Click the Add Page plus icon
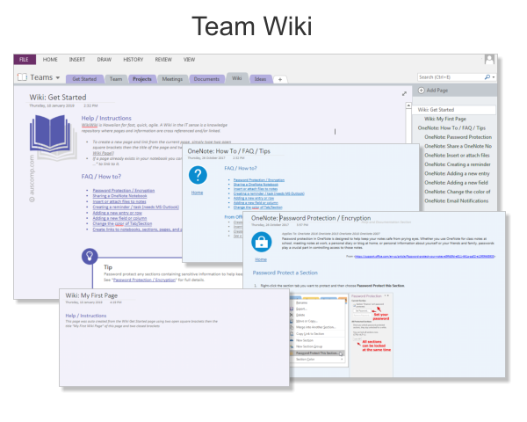Image resolution: width=527 pixels, height=422 pixels. tap(421, 91)
